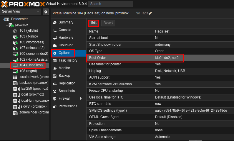Click the local-lvm storage icon
The height and width of the screenshot is (141, 234).
pos(16,101)
